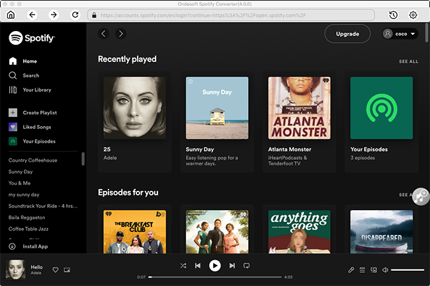Toggle shuffle playback

click(x=183, y=266)
